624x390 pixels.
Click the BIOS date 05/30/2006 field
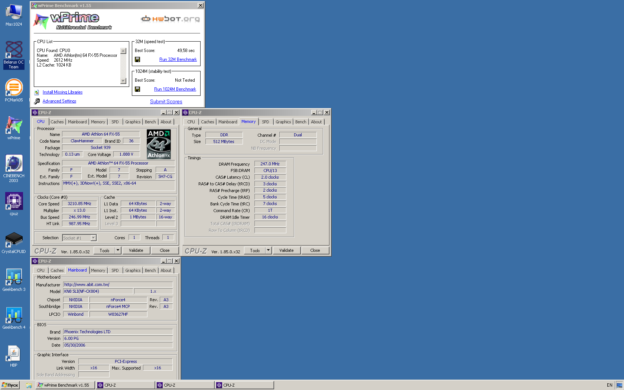118,345
